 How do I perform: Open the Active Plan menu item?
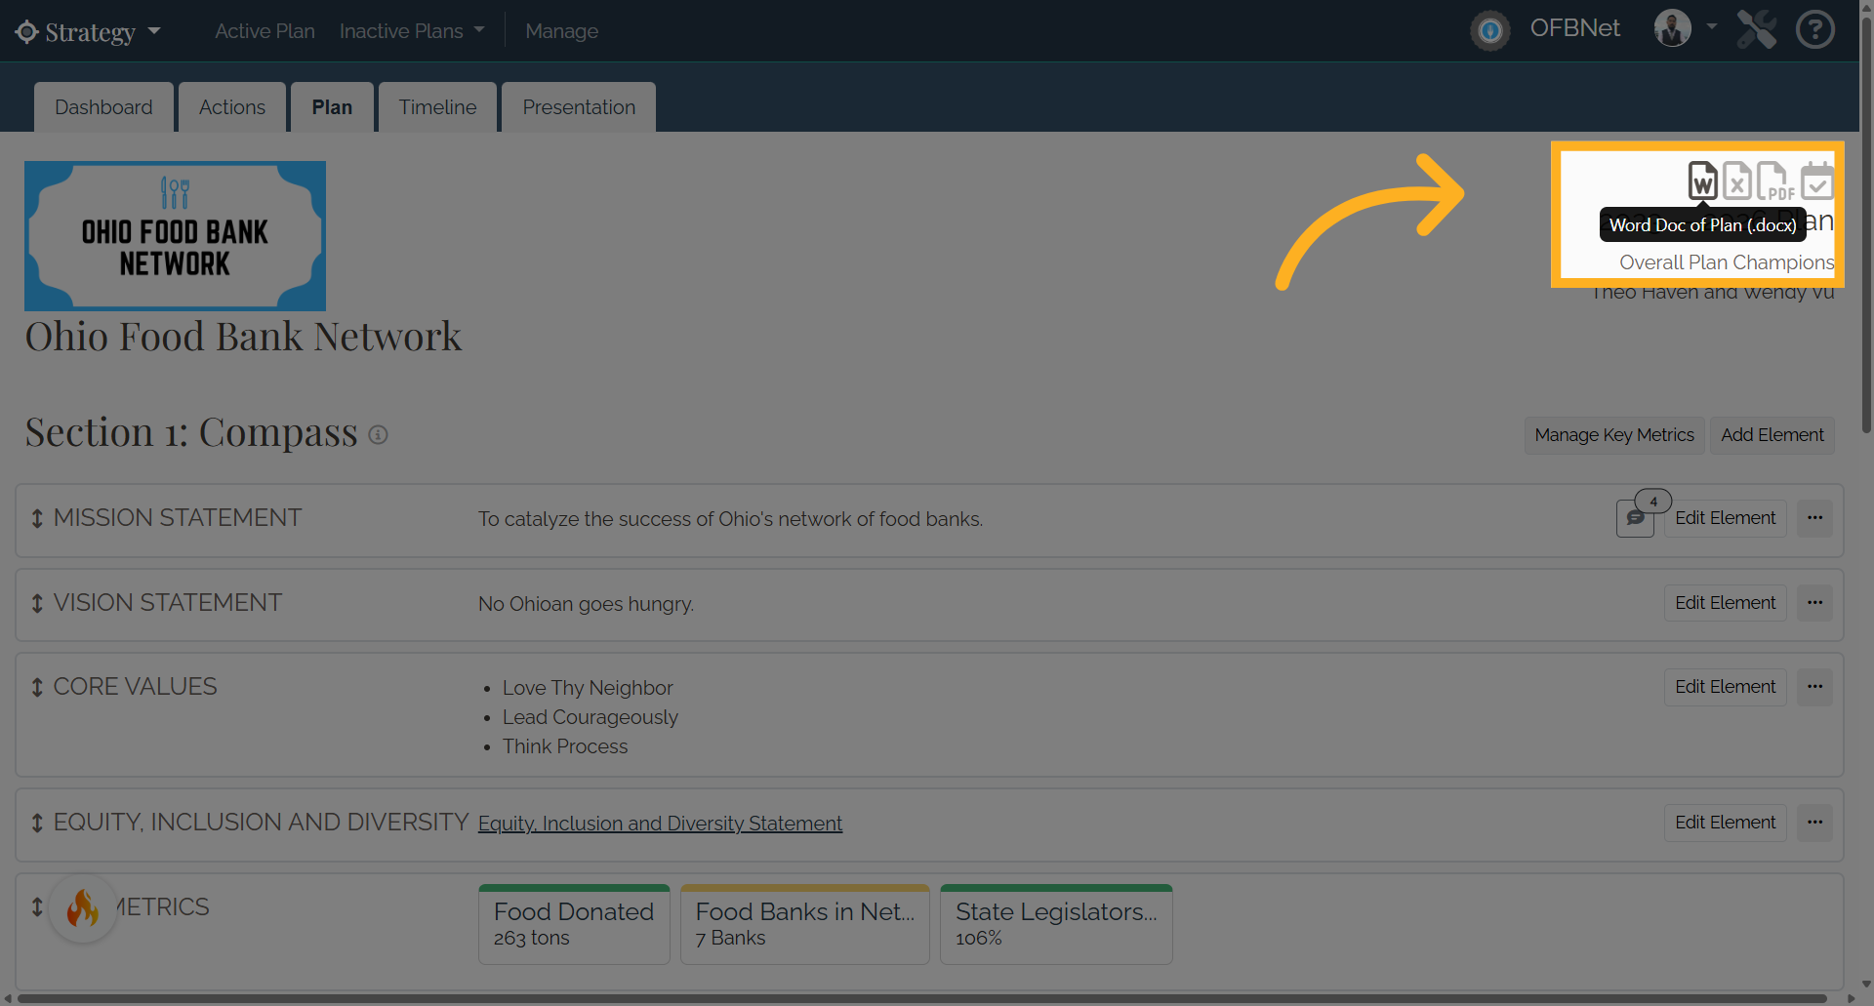tap(265, 31)
